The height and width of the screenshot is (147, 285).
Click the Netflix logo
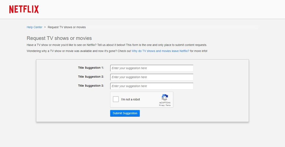[x=24, y=9]
